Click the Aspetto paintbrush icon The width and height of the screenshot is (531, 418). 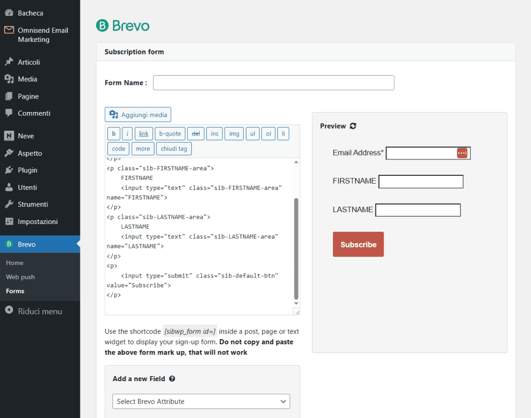[x=9, y=153]
